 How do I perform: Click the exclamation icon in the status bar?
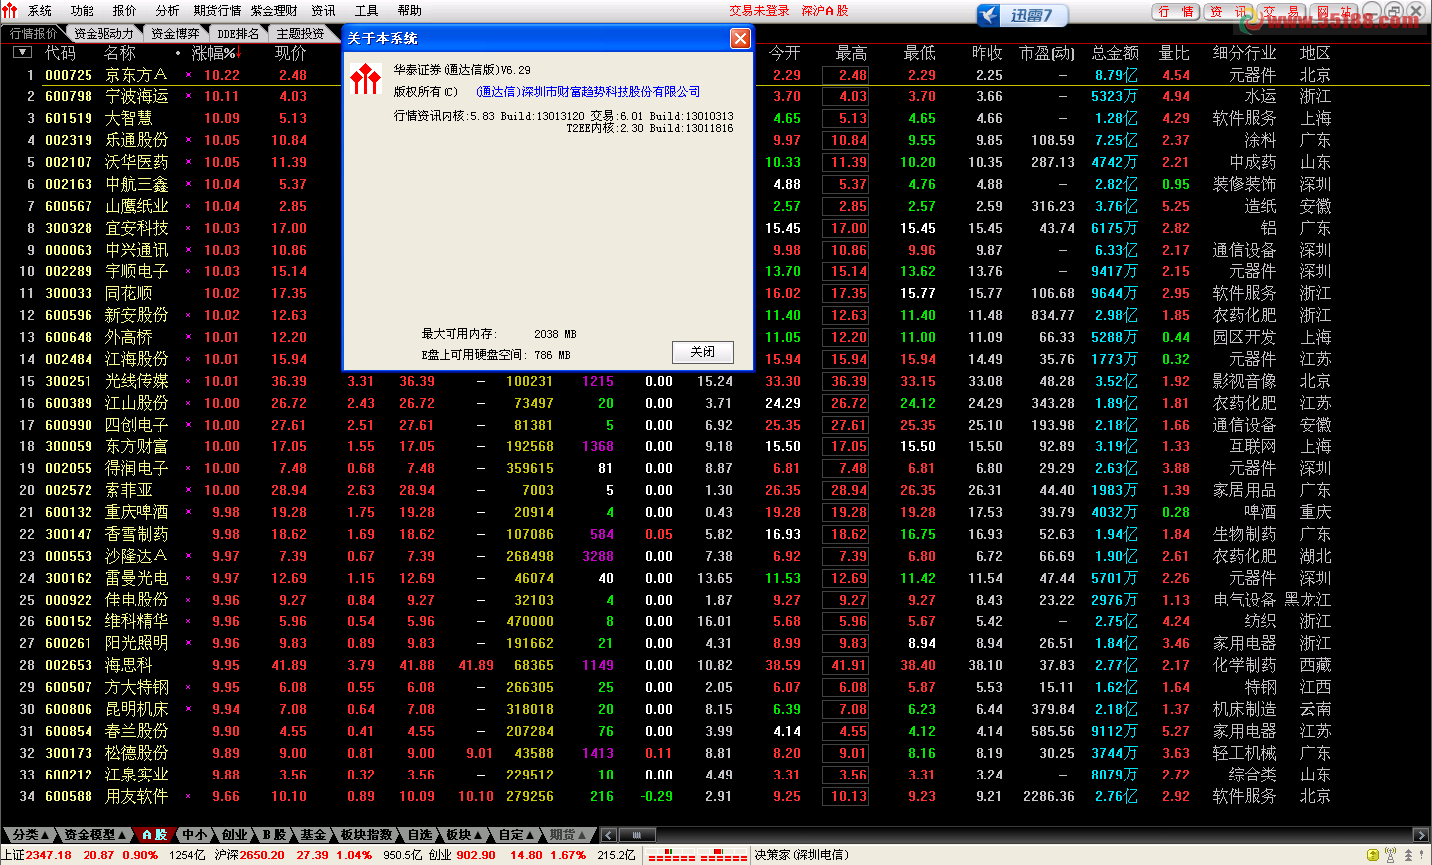(1423, 855)
